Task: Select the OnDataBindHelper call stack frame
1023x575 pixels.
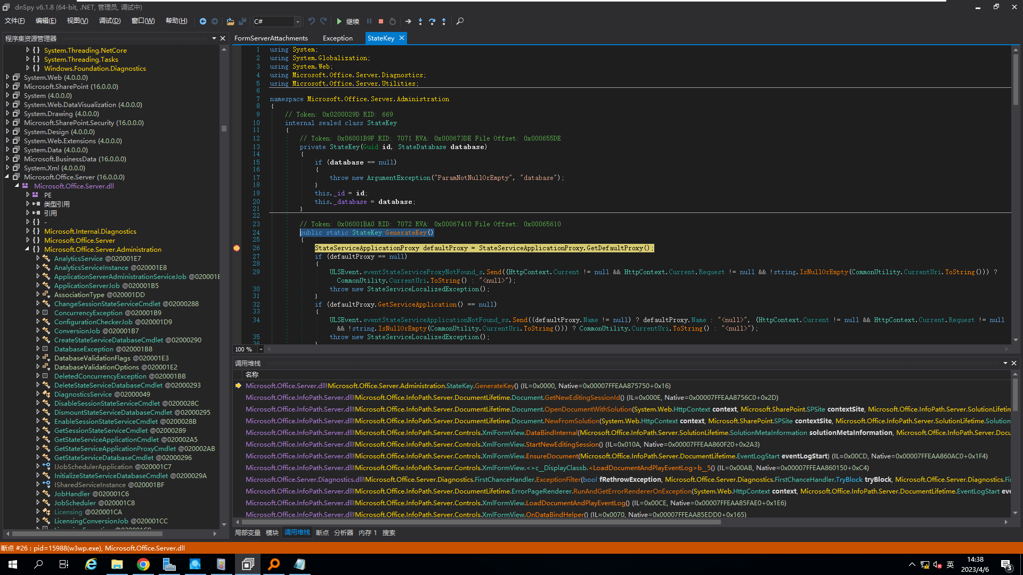Action: point(496,514)
